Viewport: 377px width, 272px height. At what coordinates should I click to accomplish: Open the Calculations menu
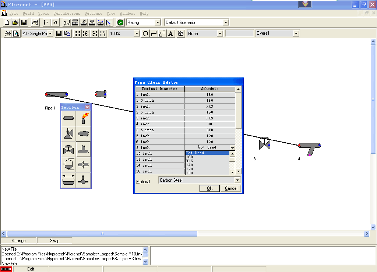click(67, 14)
